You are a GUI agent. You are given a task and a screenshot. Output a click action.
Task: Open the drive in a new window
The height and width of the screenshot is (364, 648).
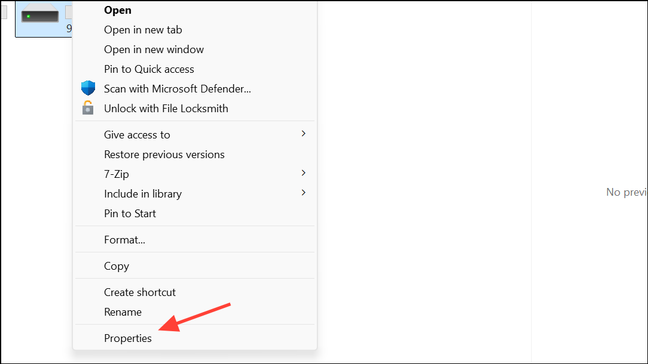pos(154,49)
